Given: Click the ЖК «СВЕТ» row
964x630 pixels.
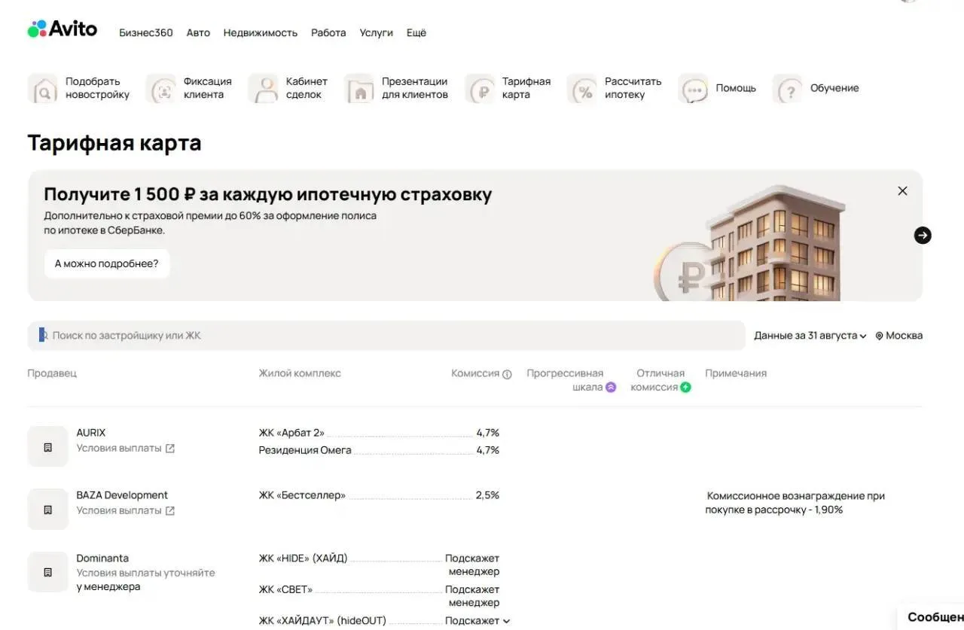Looking at the screenshot, I should coord(379,596).
